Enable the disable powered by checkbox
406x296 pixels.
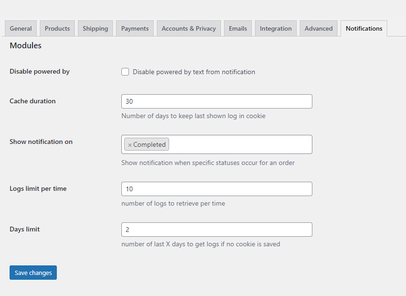[x=125, y=71]
